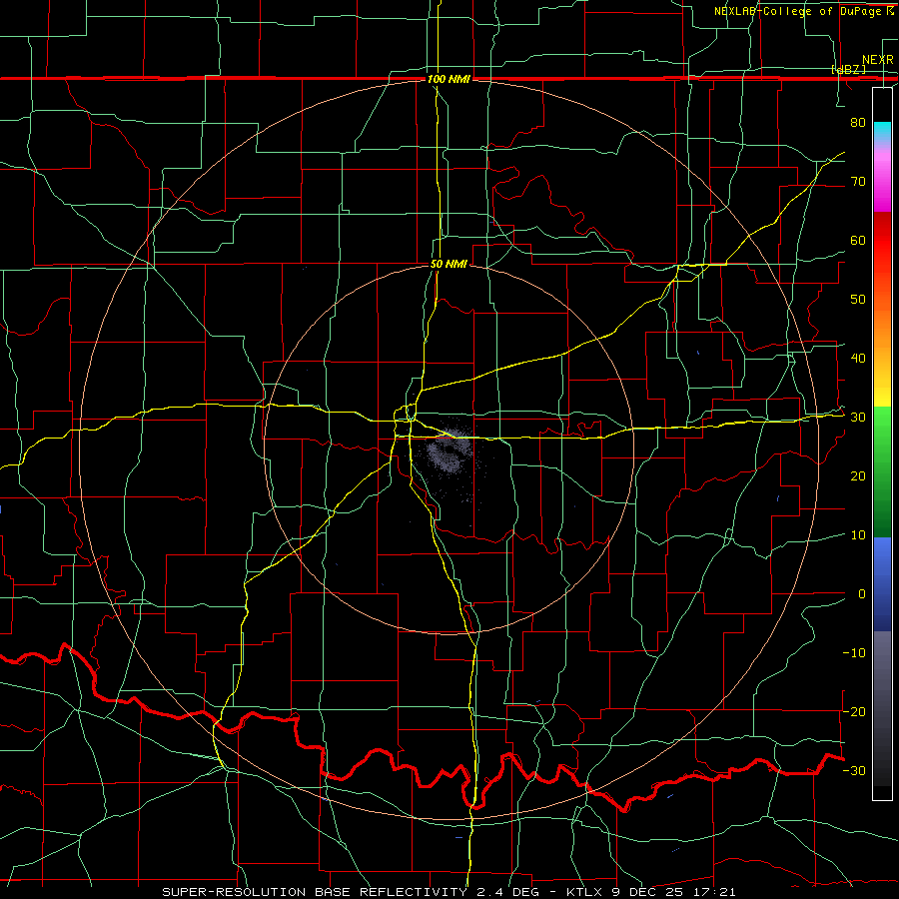This screenshot has width=899, height=899.
Task: Click the 0 value on the dBZ scale
Action: [x=862, y=594]
